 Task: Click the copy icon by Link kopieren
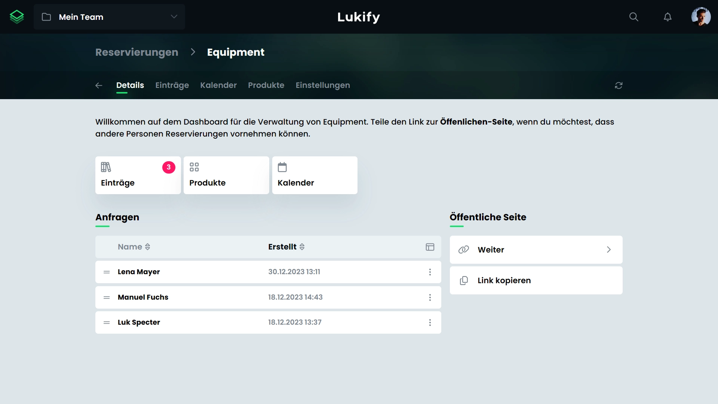point(464,281)
